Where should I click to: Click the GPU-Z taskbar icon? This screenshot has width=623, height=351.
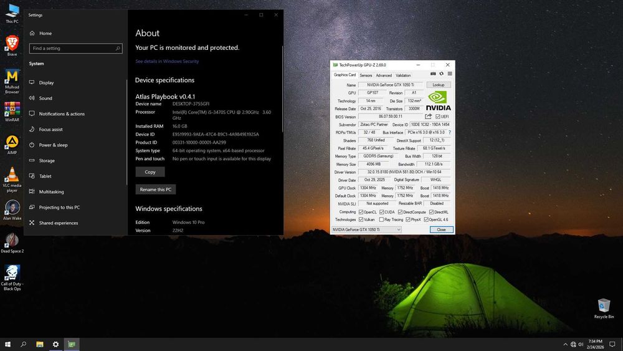pos(72,344)
